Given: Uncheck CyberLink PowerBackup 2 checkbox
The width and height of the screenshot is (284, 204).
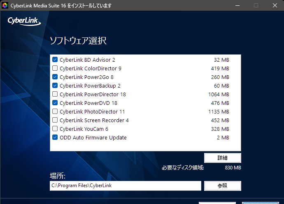Looking at the screenshot, I should (55, 86).
